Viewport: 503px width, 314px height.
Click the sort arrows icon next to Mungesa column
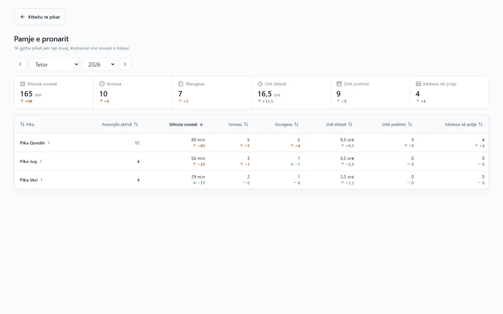[x=296, y=124]
